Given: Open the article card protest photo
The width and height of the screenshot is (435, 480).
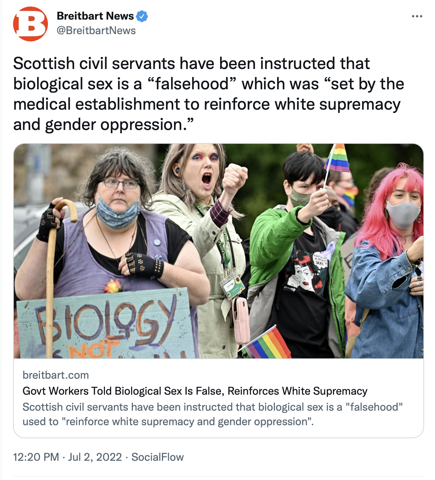Looking at the screenshot, I should point(219,251).
